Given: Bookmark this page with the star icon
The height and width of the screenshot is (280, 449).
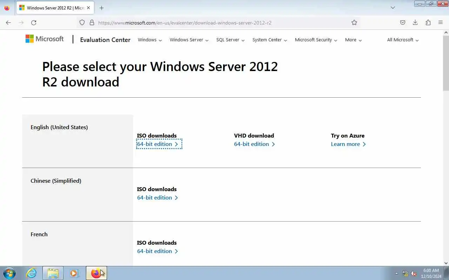Looking at the screenshot, I should [354, 22].
